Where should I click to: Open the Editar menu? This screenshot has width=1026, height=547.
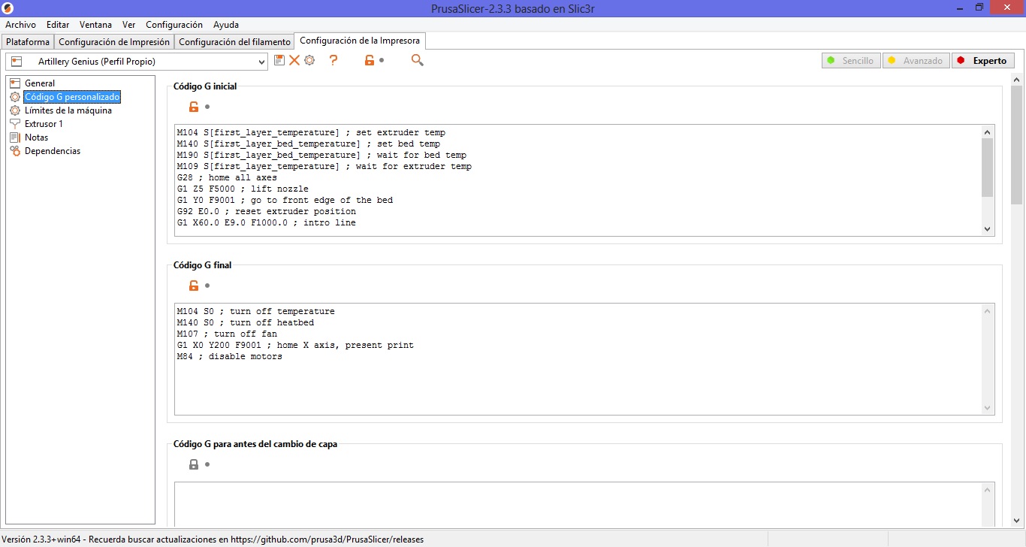coord(58,25)
